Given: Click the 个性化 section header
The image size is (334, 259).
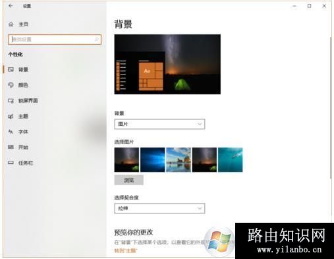Looking at the screenshot, I should point(15,55).
